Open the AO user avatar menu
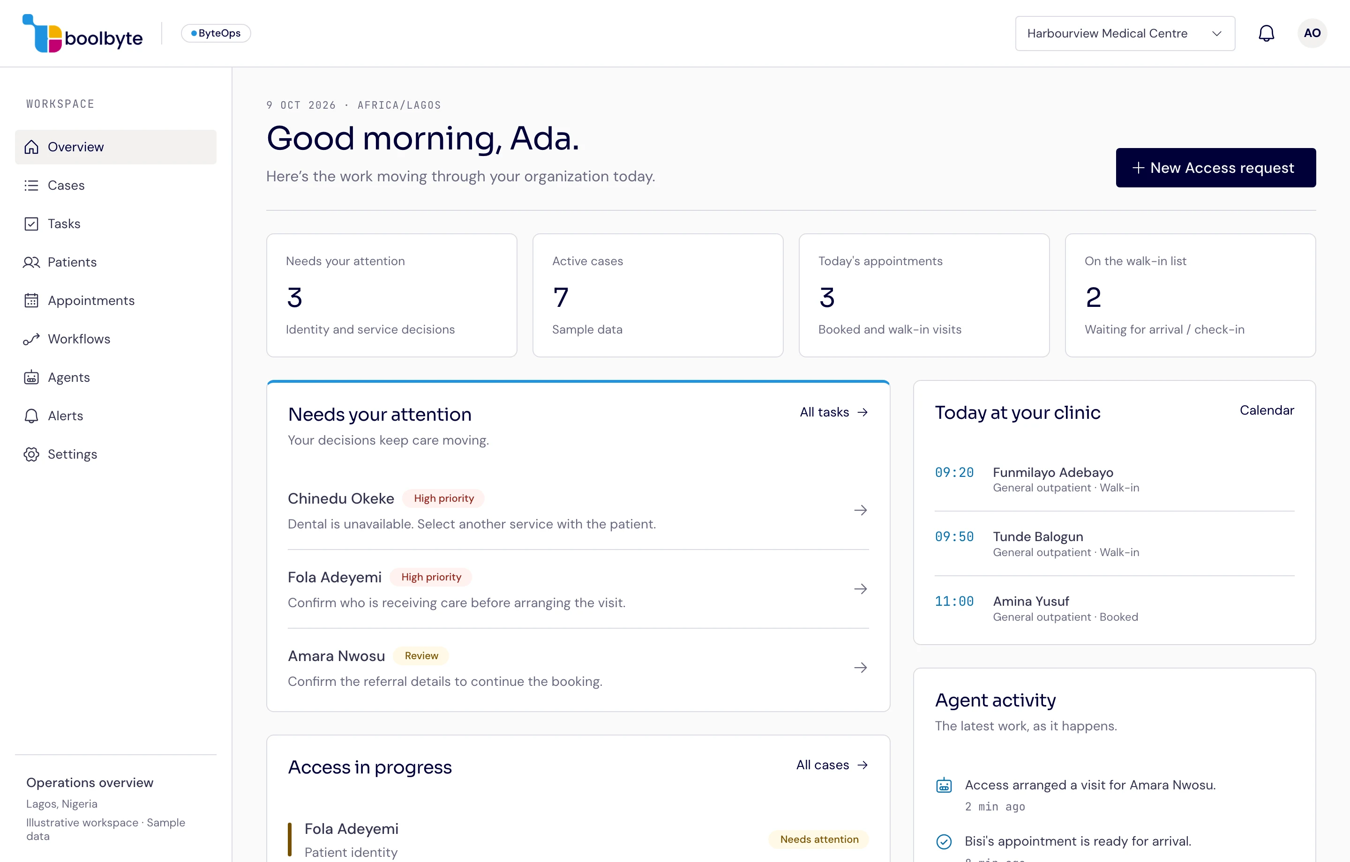Viewport: 1350px width, 862px height. point(1312,33)
